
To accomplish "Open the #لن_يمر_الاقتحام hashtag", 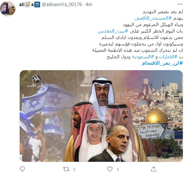I will (x=162, y=63).
